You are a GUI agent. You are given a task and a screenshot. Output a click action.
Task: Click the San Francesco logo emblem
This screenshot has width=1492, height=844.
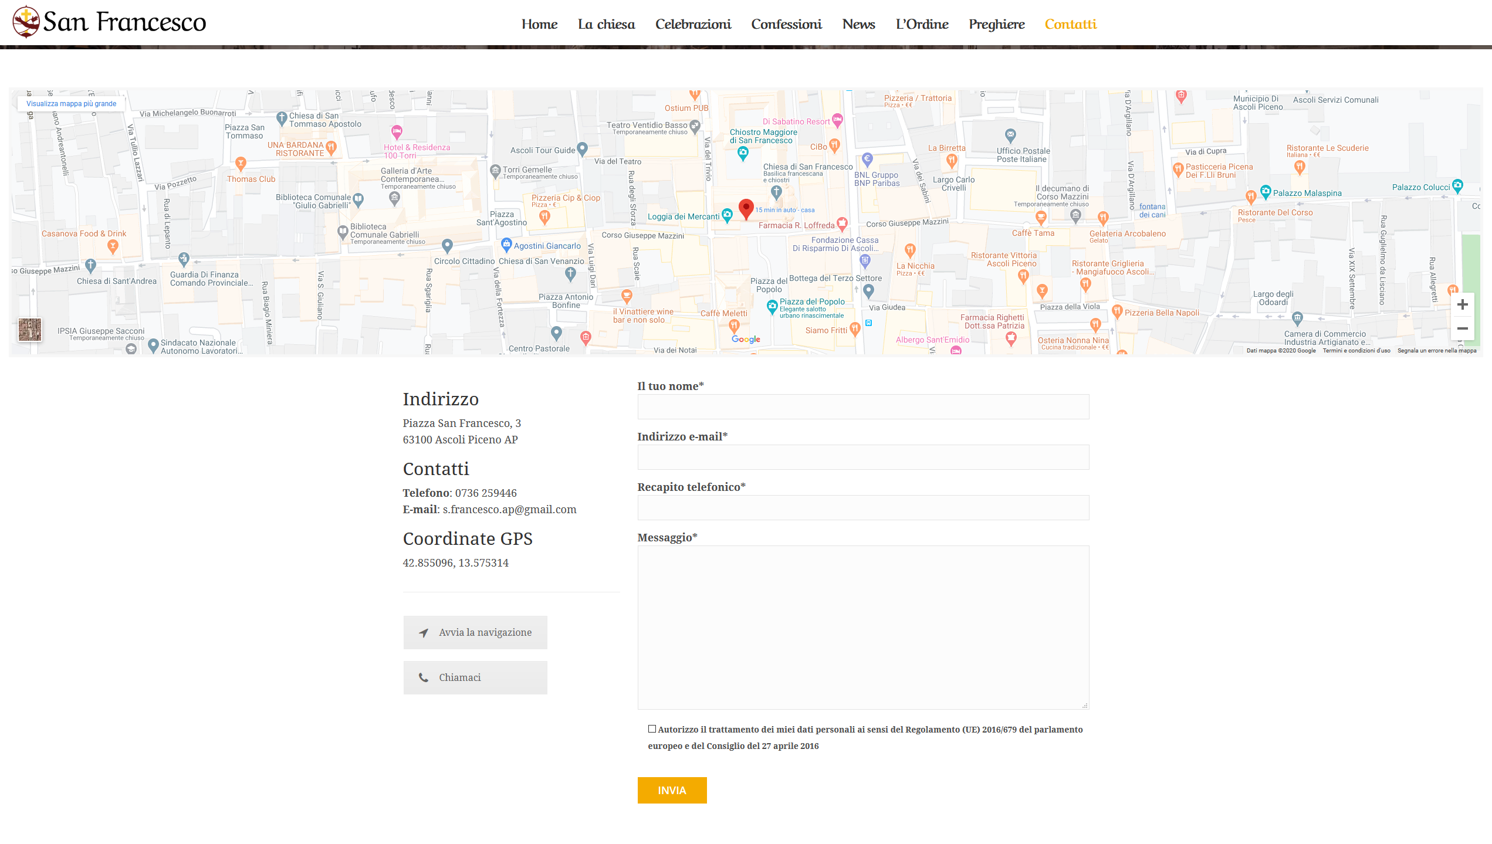[26, 22]
